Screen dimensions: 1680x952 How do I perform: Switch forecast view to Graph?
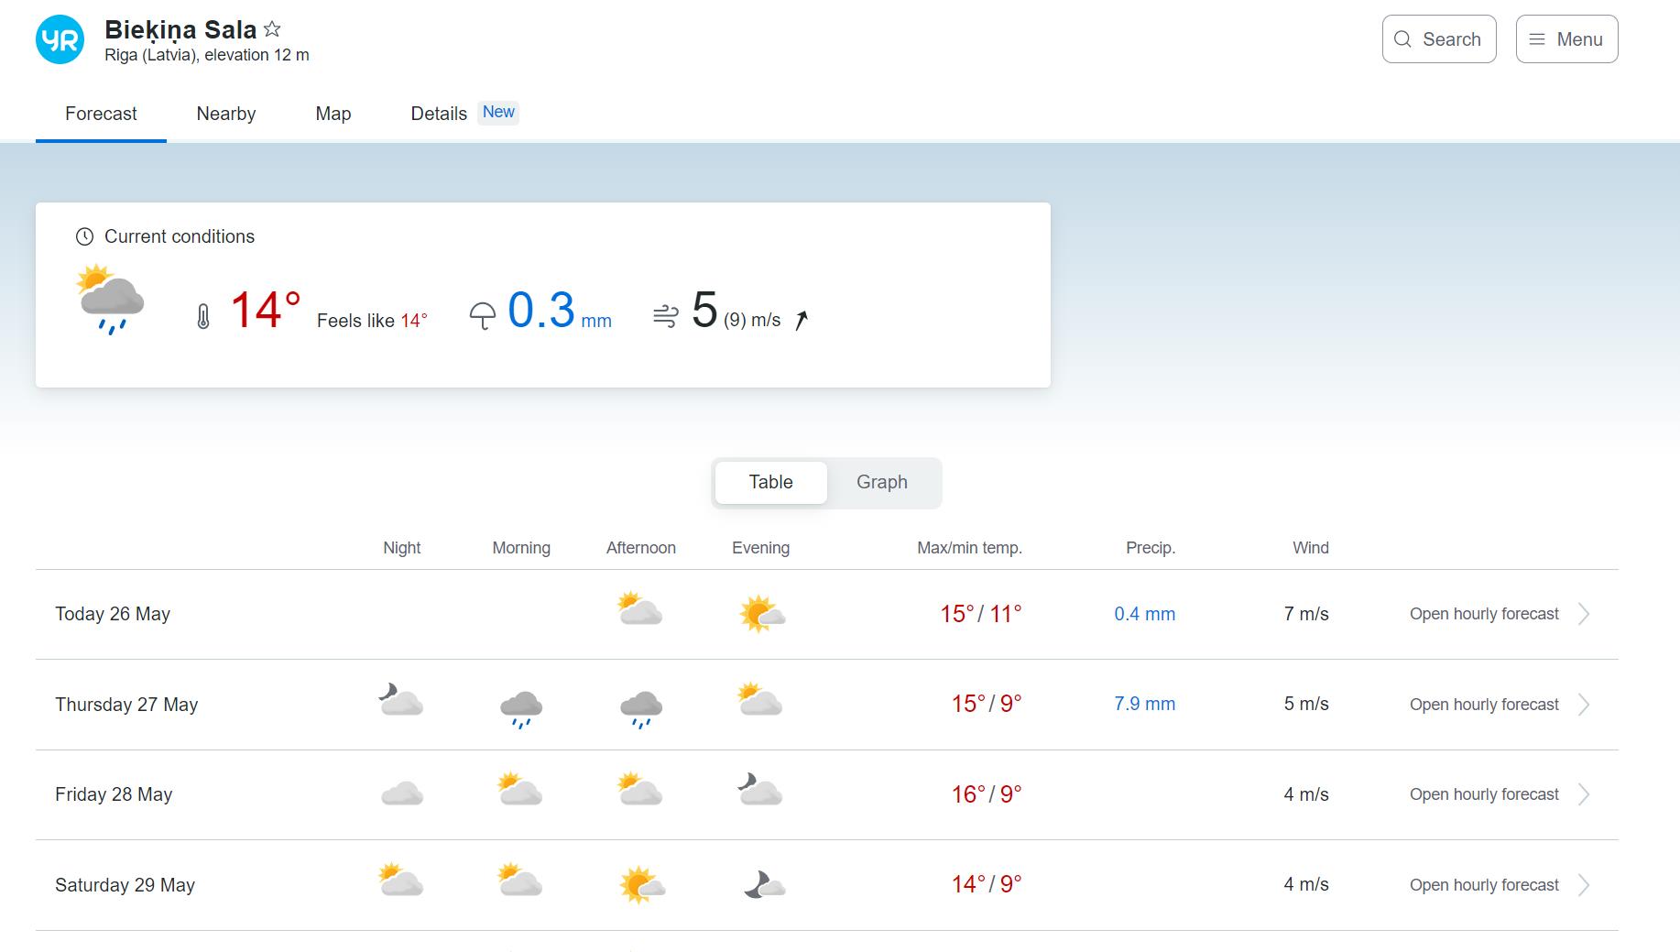(882, 482)
